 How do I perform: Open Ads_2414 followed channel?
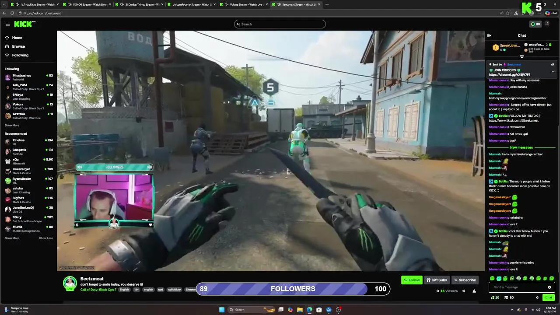coord(28,87)
